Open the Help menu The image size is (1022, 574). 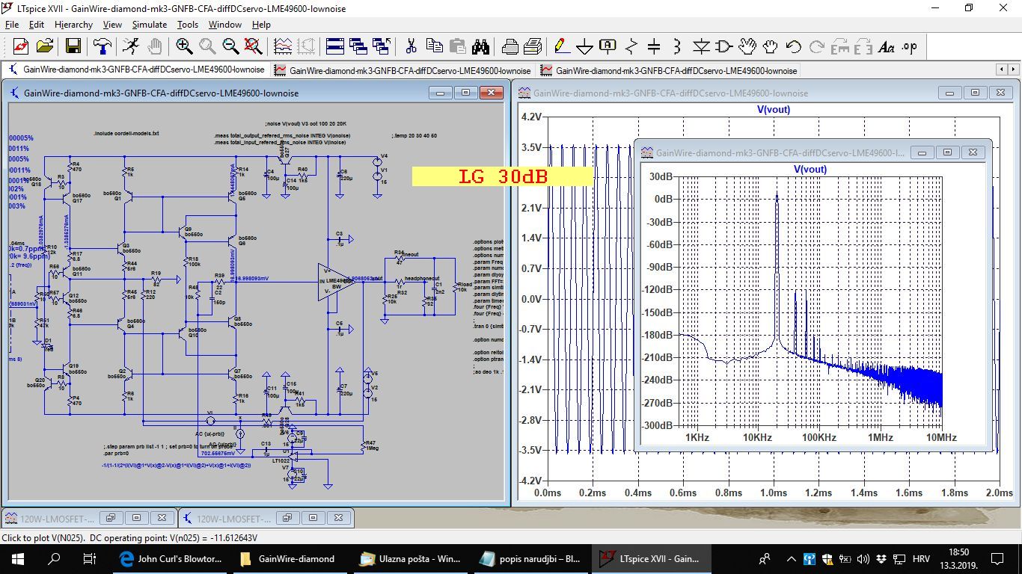(261, 25)
